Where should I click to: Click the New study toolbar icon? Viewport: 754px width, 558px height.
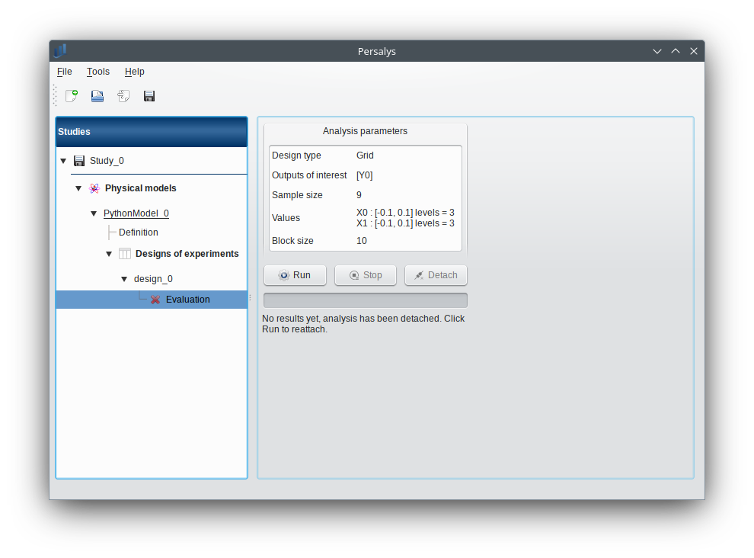pos(72,96)
